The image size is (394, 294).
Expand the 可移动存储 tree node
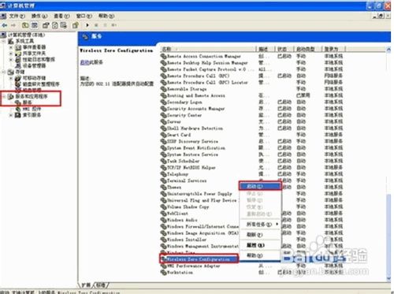[11, 78]
